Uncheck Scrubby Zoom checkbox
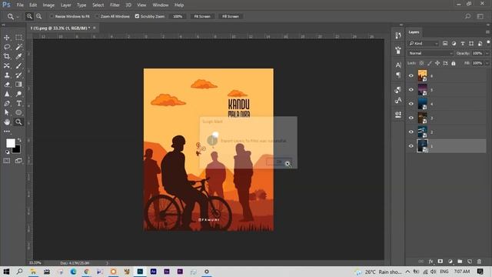 tap(137, 16)
